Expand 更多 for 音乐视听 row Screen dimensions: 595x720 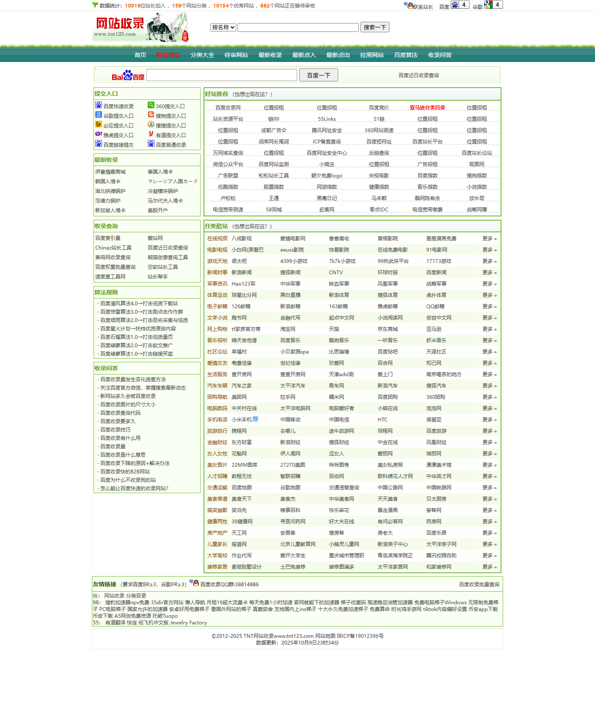(x=489, y=340)
